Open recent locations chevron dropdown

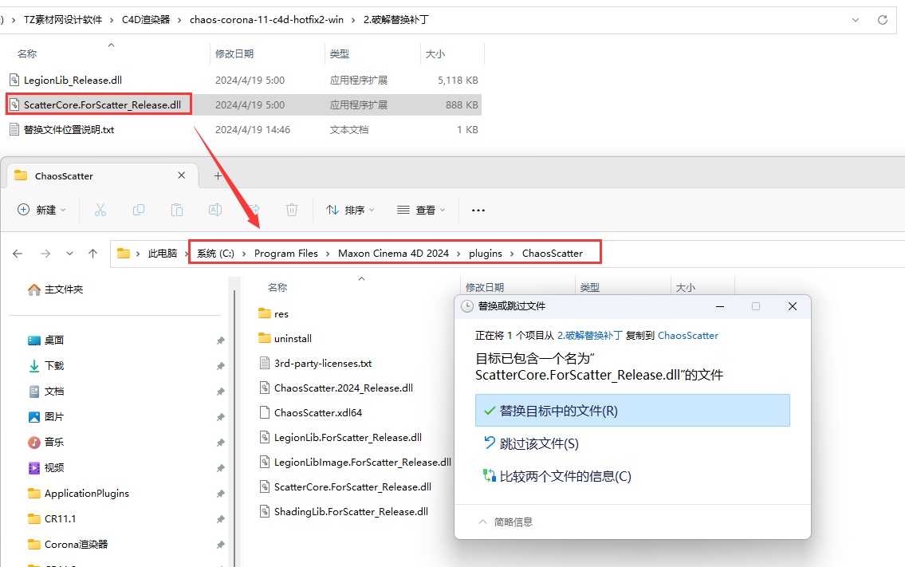click(x=70, y=254)
